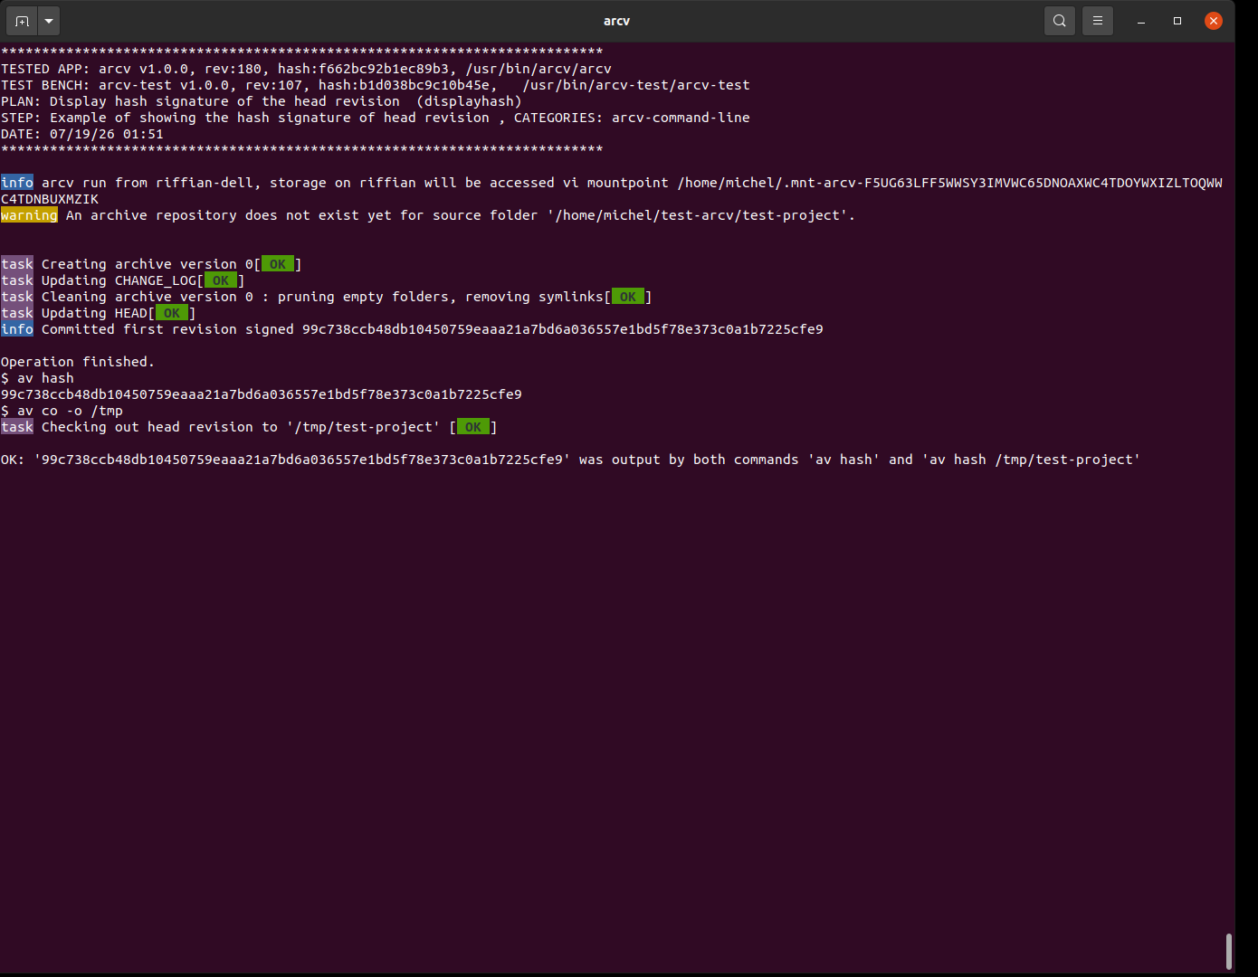
Task: Click the 'Committed first revision signed' line
Action: click(x=412, y=329)
